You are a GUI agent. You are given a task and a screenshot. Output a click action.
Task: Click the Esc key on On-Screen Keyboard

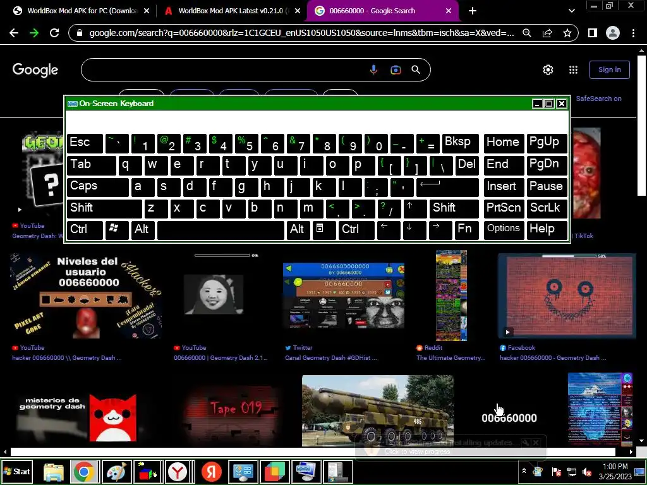[85, 143]
